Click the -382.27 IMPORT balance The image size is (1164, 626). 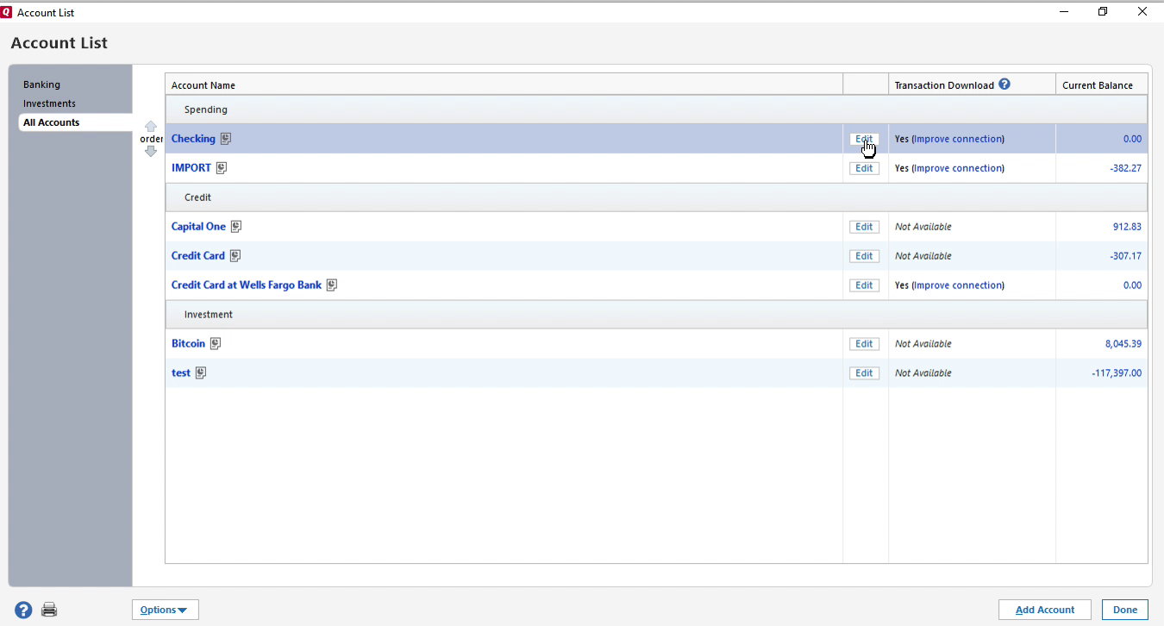coord(1125,168)
